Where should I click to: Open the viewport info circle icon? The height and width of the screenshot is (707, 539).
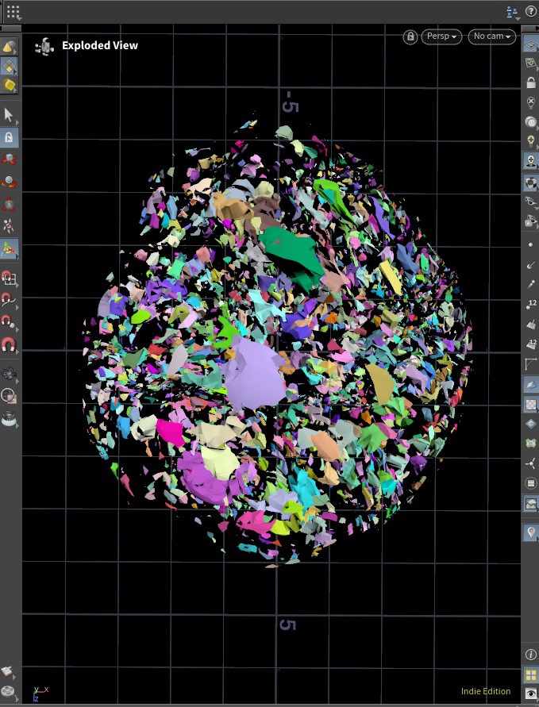(531, 655)
